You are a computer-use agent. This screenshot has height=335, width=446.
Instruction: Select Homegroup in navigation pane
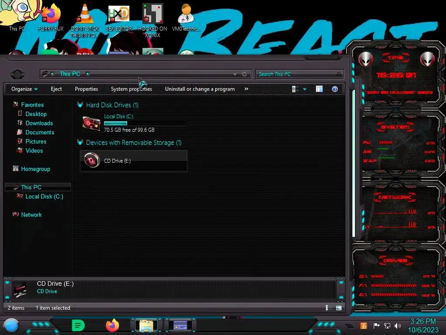[x=36, y=169]
